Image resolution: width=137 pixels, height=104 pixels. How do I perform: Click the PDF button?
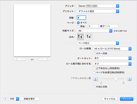point(12,99)
